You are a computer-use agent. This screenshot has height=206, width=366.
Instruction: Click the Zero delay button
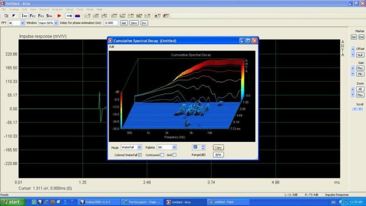(134, 23)
